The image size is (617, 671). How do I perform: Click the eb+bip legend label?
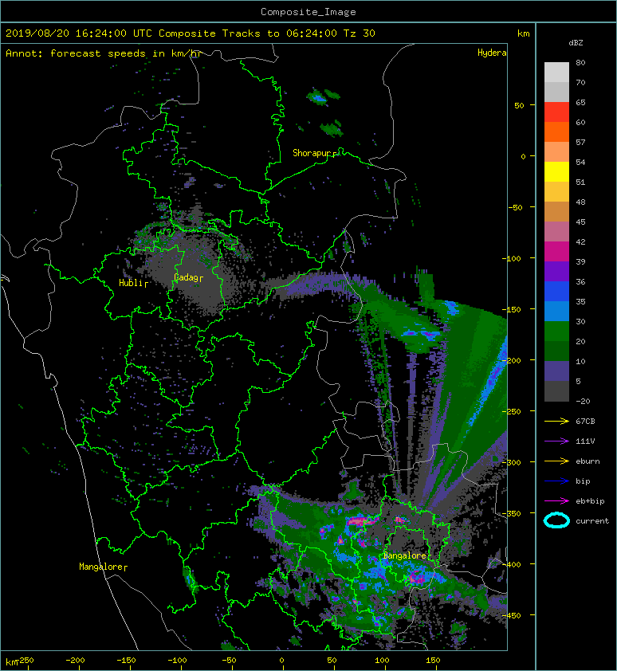tap(590, 501)
